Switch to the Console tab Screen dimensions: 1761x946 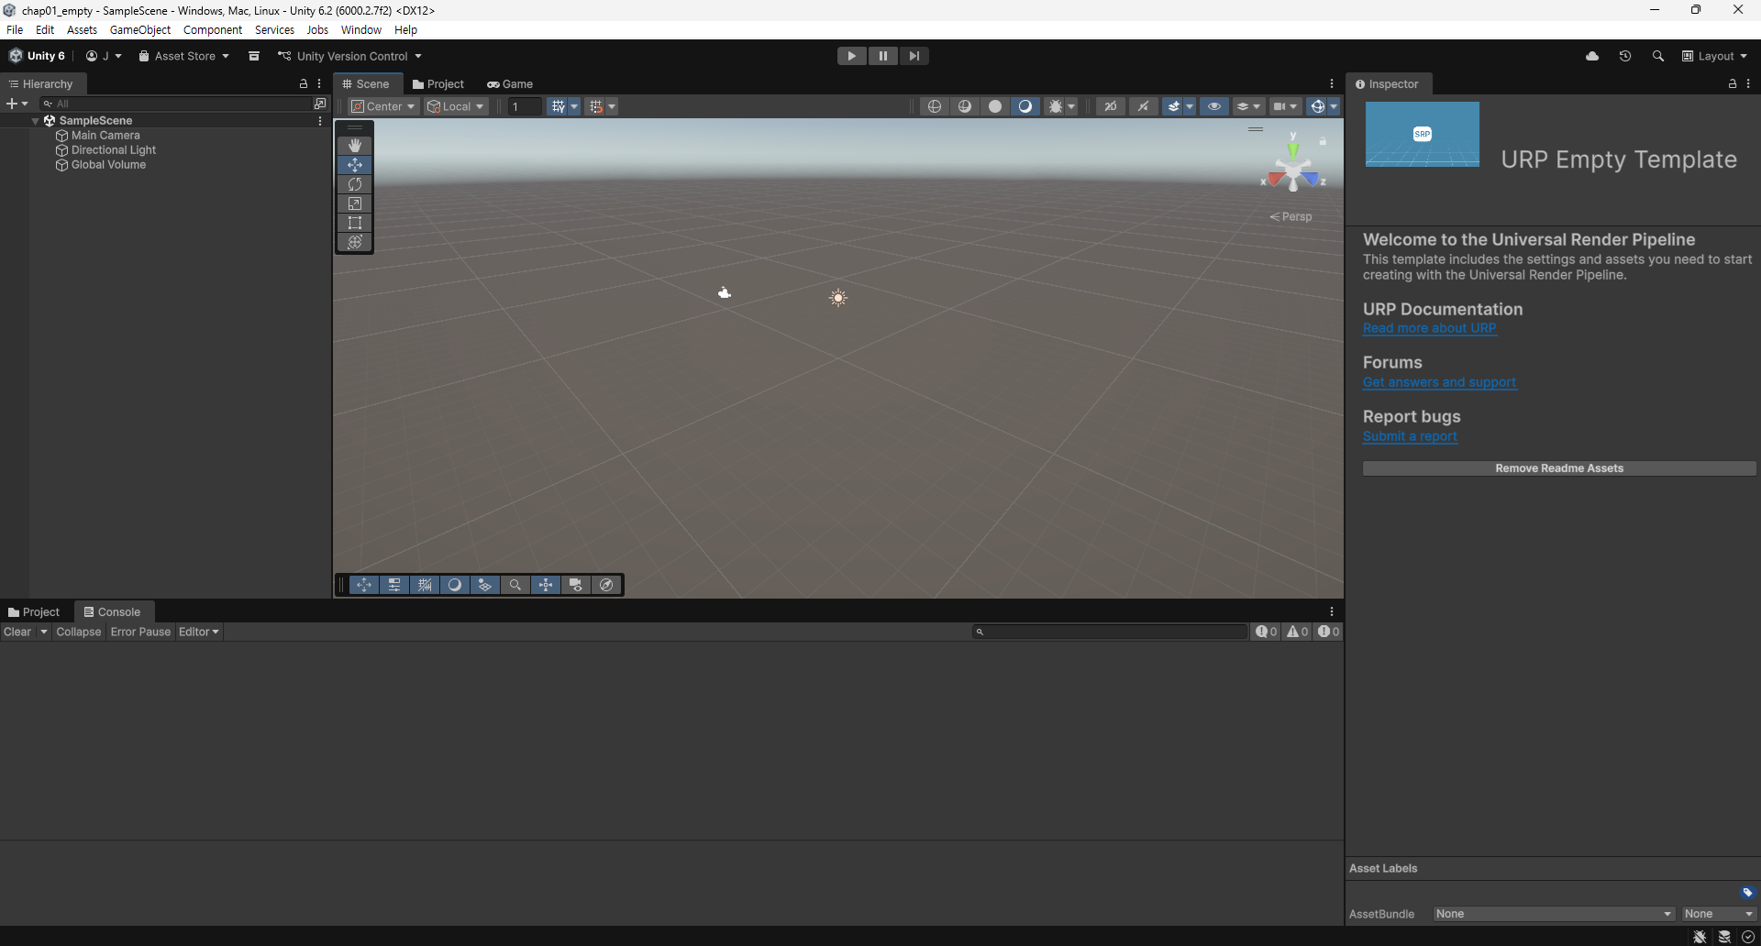click(x=113, y=611)
